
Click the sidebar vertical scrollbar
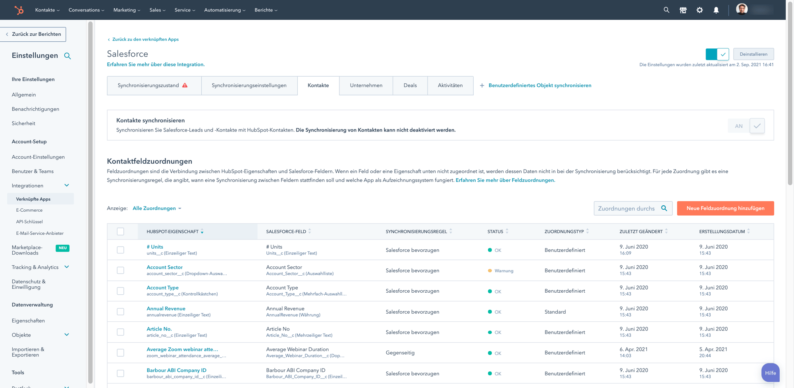[91, 203]
